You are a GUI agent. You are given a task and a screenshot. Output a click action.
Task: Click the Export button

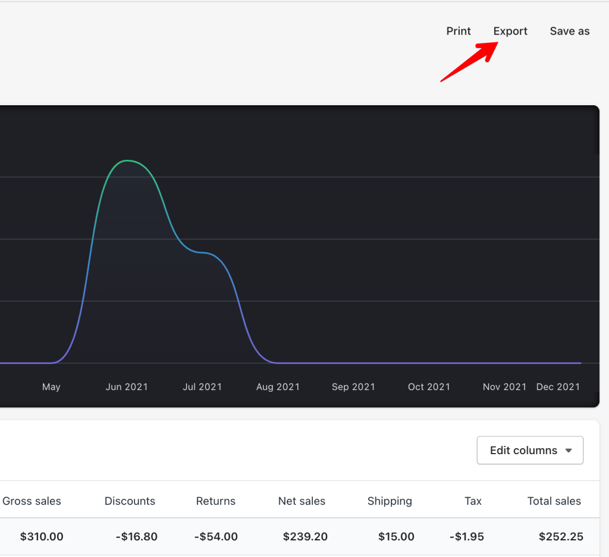(510, 31)
